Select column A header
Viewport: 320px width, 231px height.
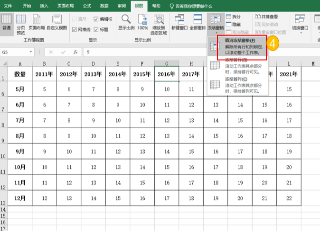tap(20, 64)
